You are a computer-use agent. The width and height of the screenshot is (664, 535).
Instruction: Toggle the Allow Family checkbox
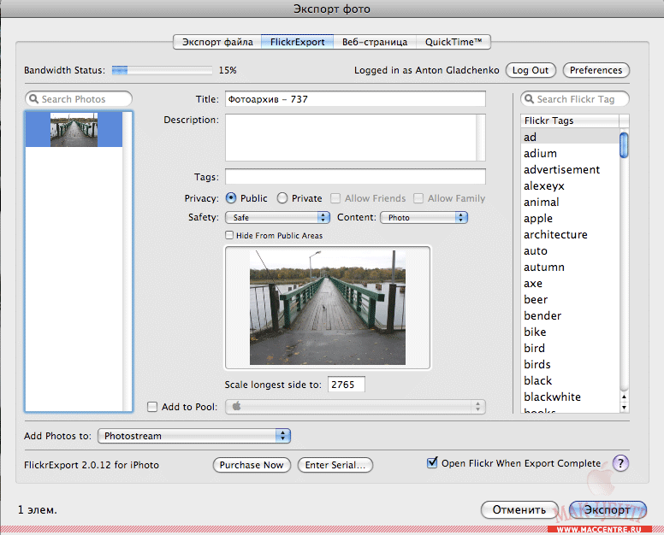[418, 198]
